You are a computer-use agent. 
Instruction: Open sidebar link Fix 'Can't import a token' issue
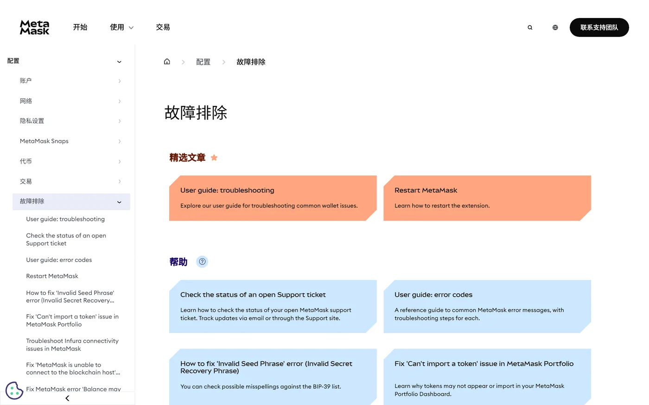pyautogui.click(x=72, y=320)
